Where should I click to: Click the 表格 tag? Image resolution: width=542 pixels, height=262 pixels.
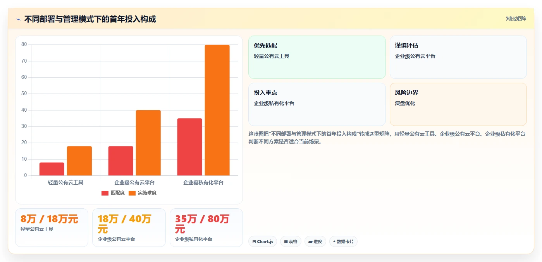(x=291, y=242)
